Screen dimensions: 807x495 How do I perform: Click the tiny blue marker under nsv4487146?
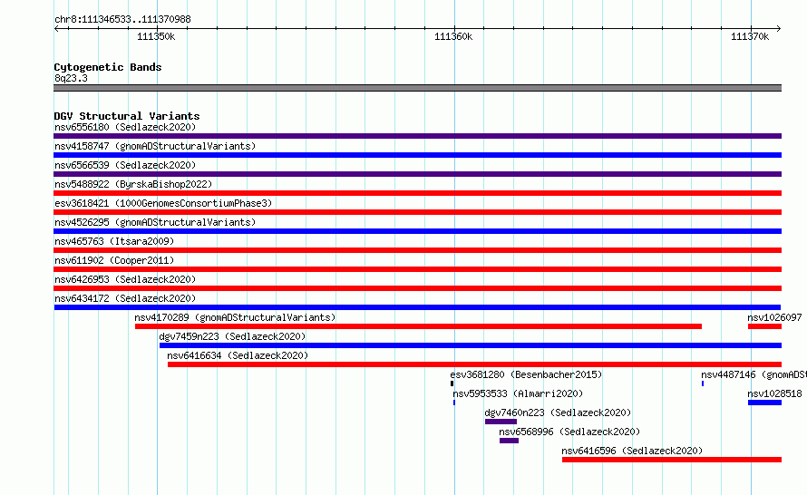pos(703,383)
